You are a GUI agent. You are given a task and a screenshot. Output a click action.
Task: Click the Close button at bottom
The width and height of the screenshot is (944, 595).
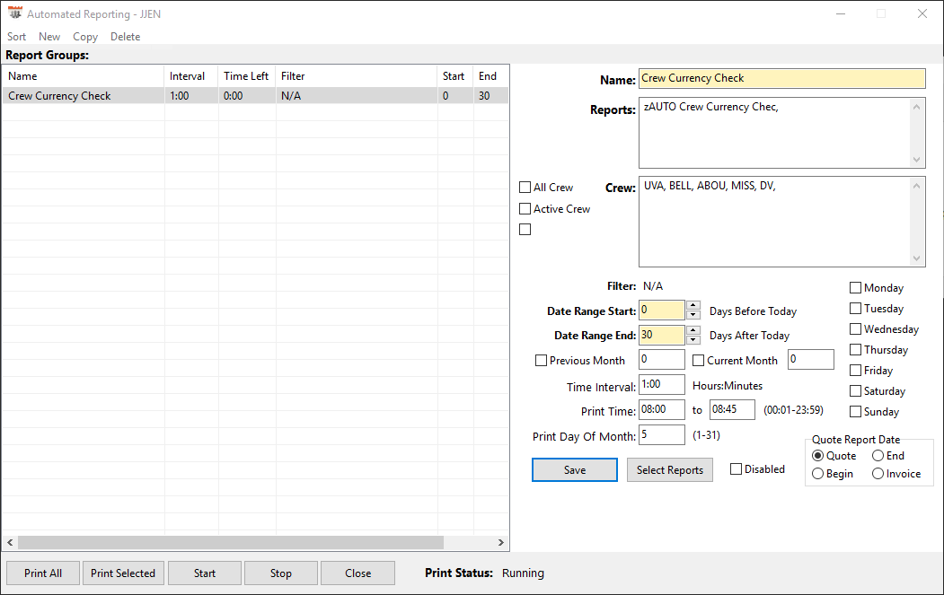point(357,573)
